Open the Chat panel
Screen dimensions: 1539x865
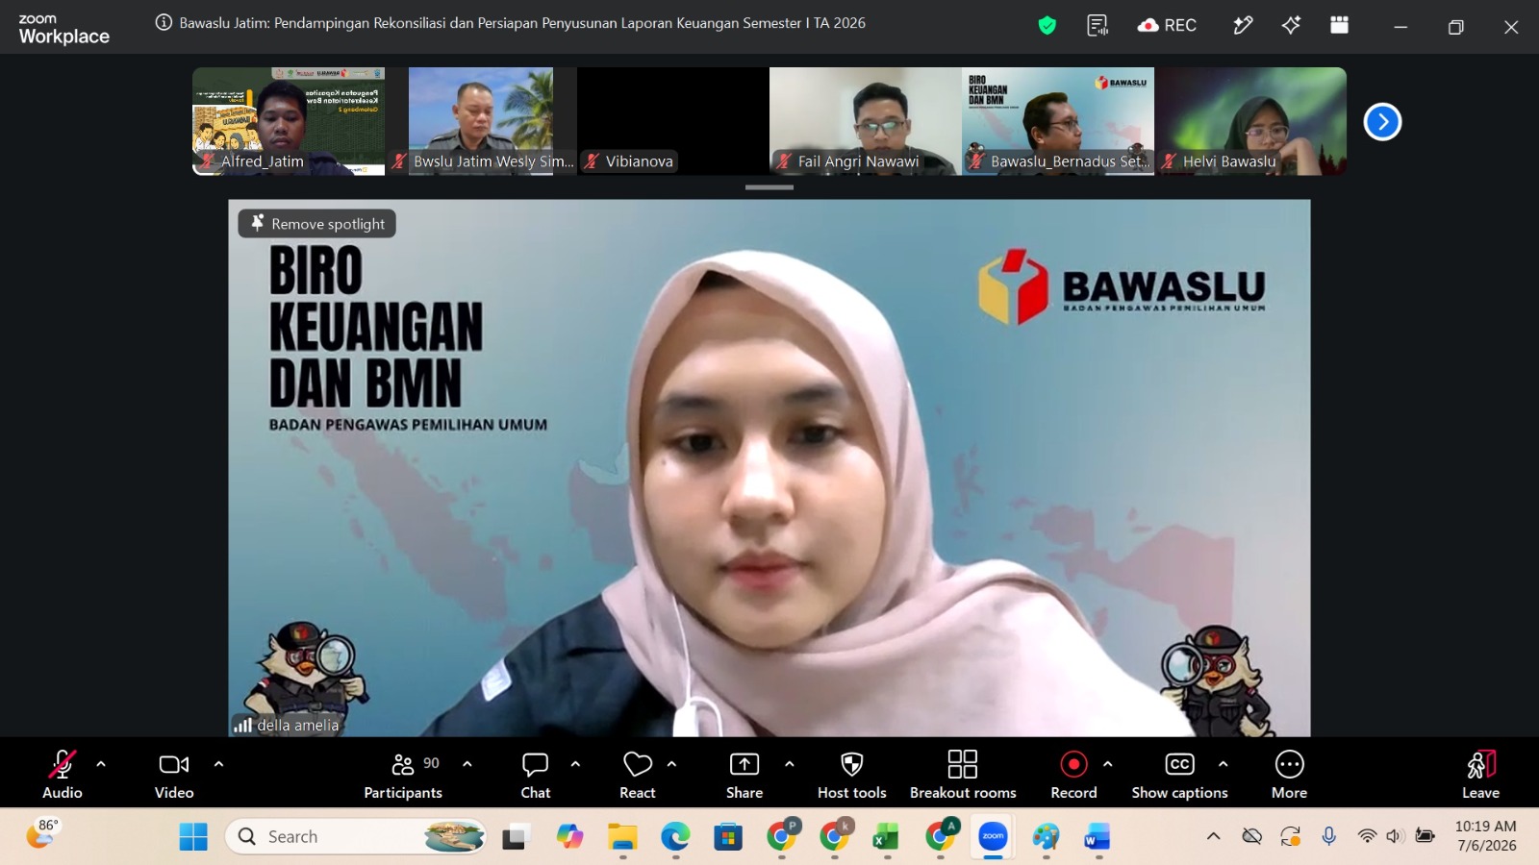tap(536, 774)
